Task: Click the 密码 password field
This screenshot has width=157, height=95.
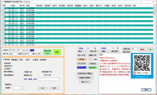Action: coord(27,54)
